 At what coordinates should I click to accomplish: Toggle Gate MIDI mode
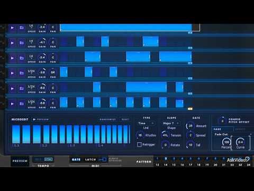coord(76,160)
